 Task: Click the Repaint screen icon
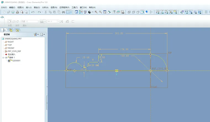[x=76, y=12]
